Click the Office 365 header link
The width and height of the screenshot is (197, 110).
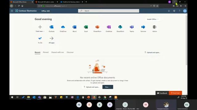[46, 11]
